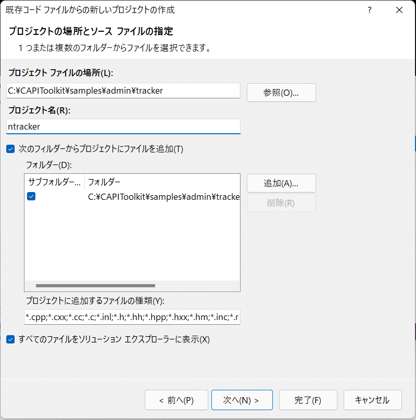Toggle add files from folders checkbox

pos(10,149)
